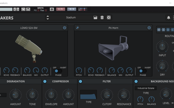Toggle the BACKGROUND NOISE power button
This screenshot has height=108, width=174.
click(136, 81)
